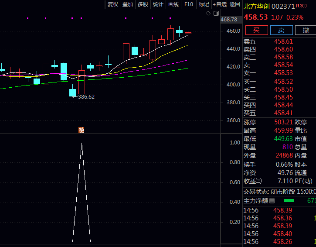Viewport: 316px width, 247px height.
Task: Toggle the side panel layout icon
Action: point(216,14)
